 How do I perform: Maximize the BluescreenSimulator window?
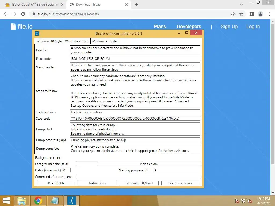[187, 32]
